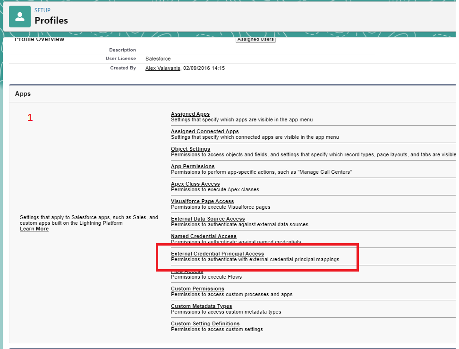Click Learn More under Apps description
Screen dimensions: 459x349
34,229
